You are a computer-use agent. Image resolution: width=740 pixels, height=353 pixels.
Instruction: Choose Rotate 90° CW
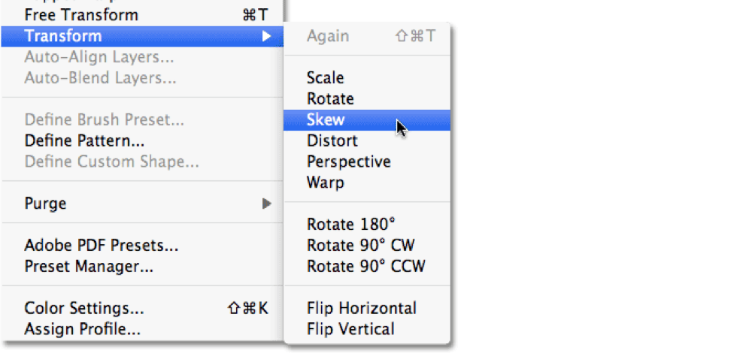(x=360, y=245)
